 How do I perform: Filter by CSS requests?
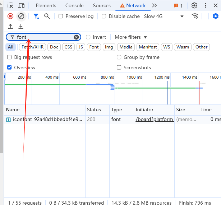pyautogui.click(x=68, y=47)
